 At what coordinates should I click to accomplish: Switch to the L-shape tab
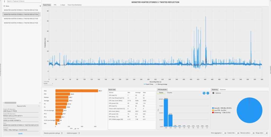(x=62, y=5)
